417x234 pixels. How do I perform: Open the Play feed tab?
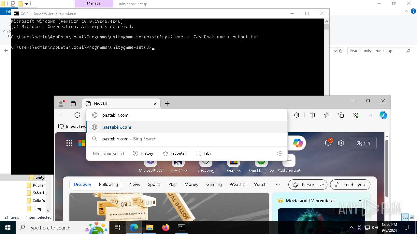point(172,184)
